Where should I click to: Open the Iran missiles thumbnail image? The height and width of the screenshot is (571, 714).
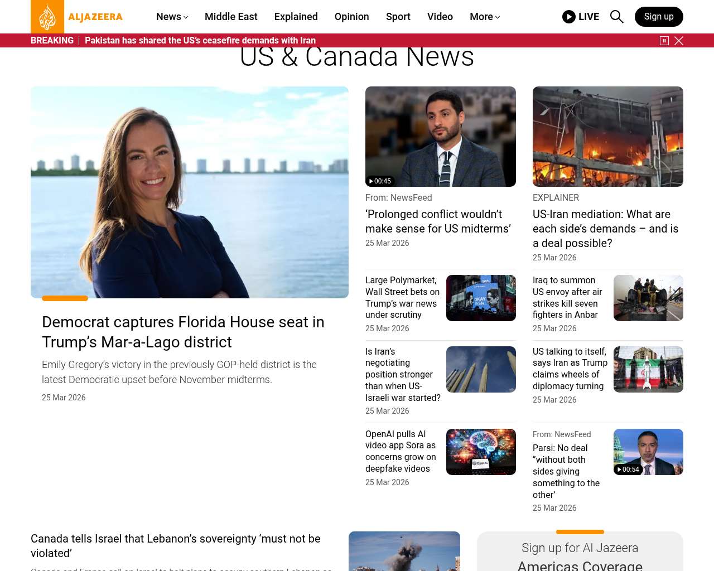pos(481,369)
